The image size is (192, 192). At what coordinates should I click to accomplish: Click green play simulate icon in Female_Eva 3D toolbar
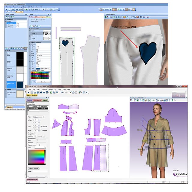pyautogui.click(x=137, y=100)
